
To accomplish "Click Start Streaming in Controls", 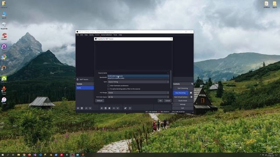I will coord(182,88).
